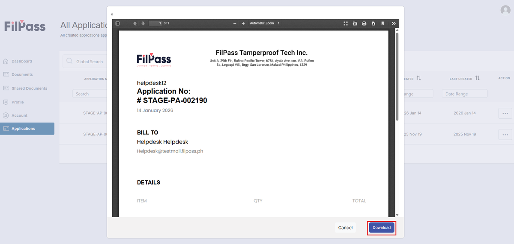This screenshot has height=244, width=514.
Task: Click the Shared Documents sidebar icon
Action: pyautogui.click(x=6, y=88)
